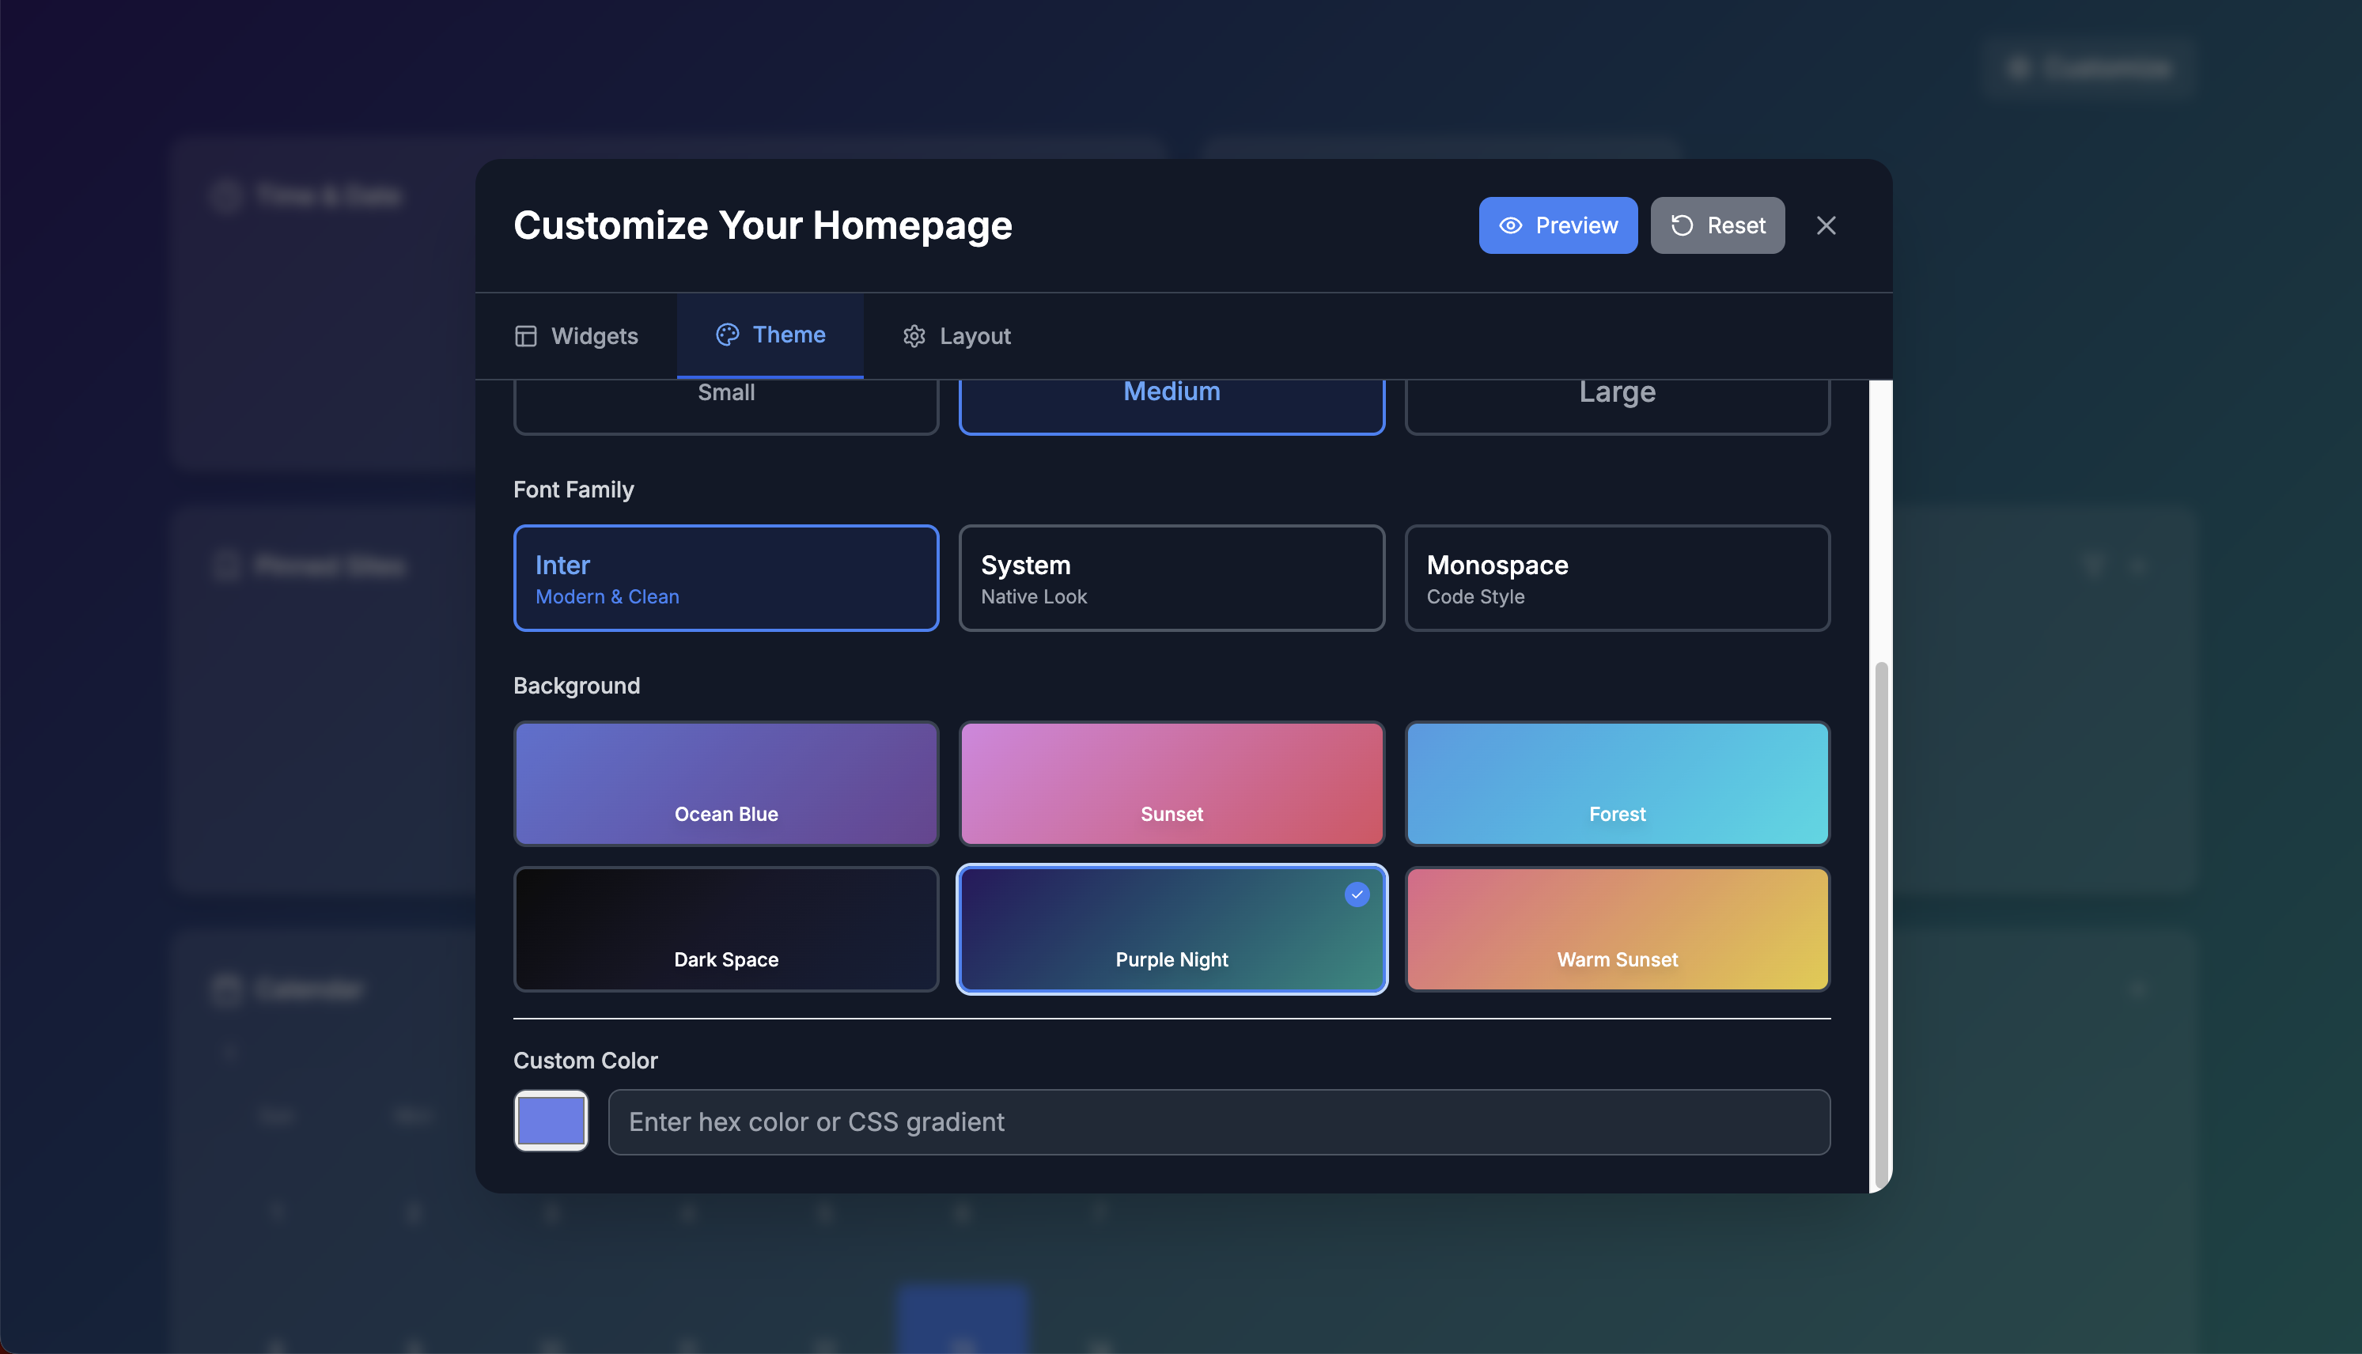Open the custom color picker swatch
Screen dimensions: 2362x1354
click(551, 1121)
